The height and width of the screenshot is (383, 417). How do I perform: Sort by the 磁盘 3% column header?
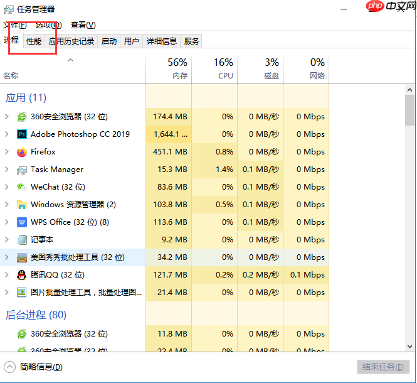click(260, 70)
